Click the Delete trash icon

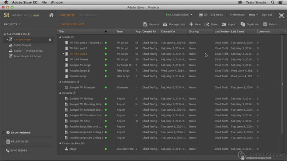265,24
